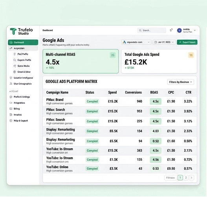Click the user icon beside Uur Cemagnglids
Screen dimensions: 207x197
coord(11,84)
